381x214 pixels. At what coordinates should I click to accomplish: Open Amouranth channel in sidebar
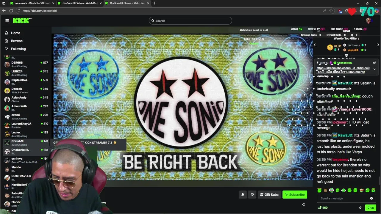26,108
